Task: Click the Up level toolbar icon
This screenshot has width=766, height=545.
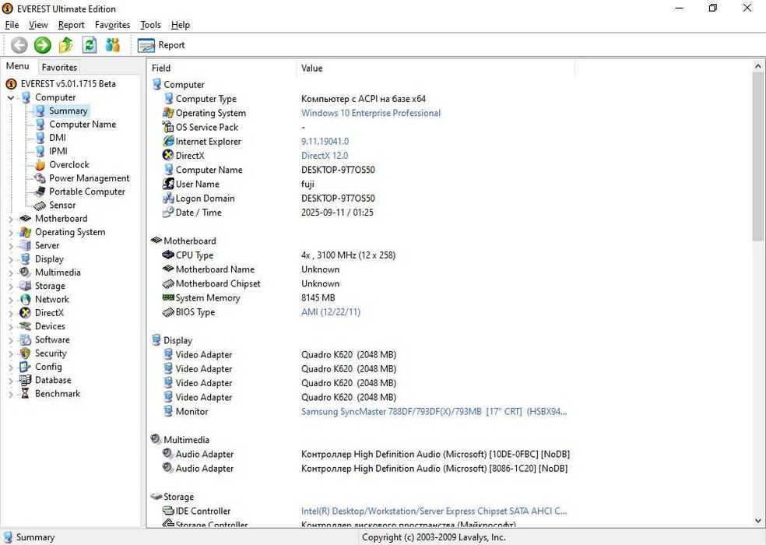Action: click(66, 45)
